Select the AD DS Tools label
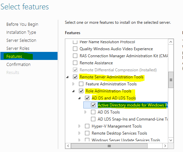183x152 pixels. pyautogui.click(x=109, y=112)
